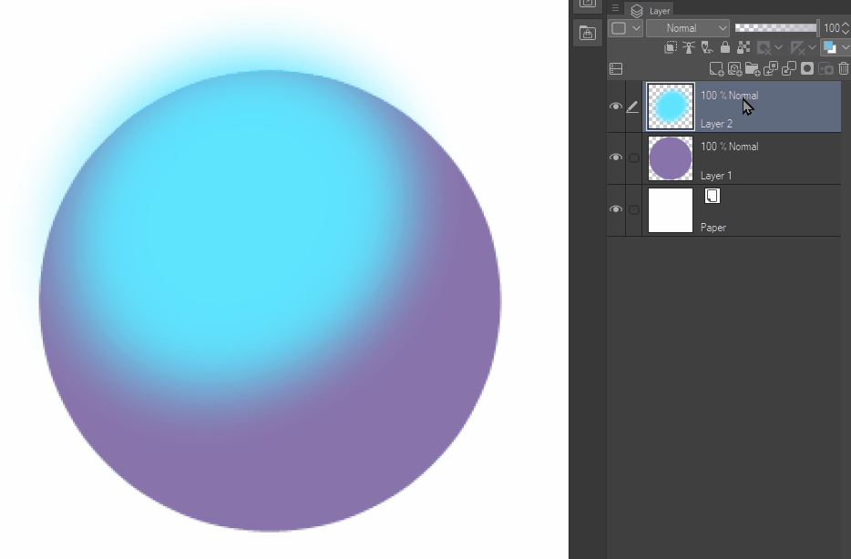Delete layer using trash icon

tap(844, 69)
